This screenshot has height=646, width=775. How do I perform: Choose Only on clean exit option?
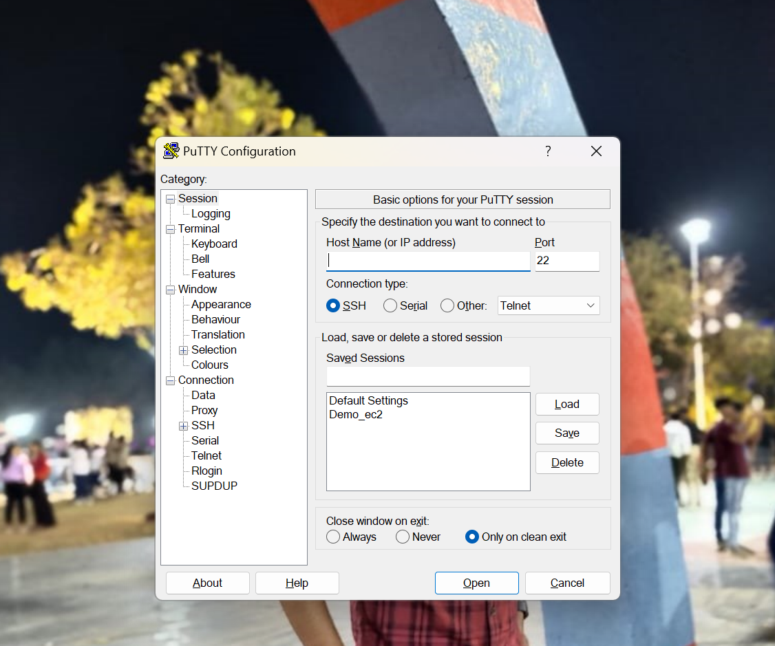pos(472,537)
